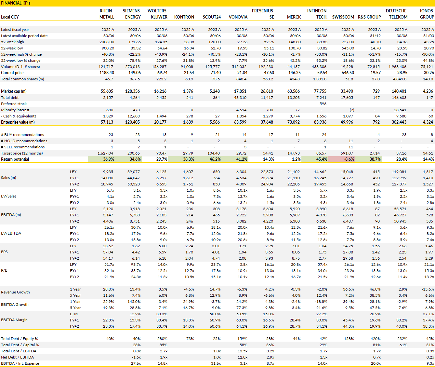This screenshot has width=435, height=367.
Task: Click the Return potential row label
Action: (x=15, y=159)
